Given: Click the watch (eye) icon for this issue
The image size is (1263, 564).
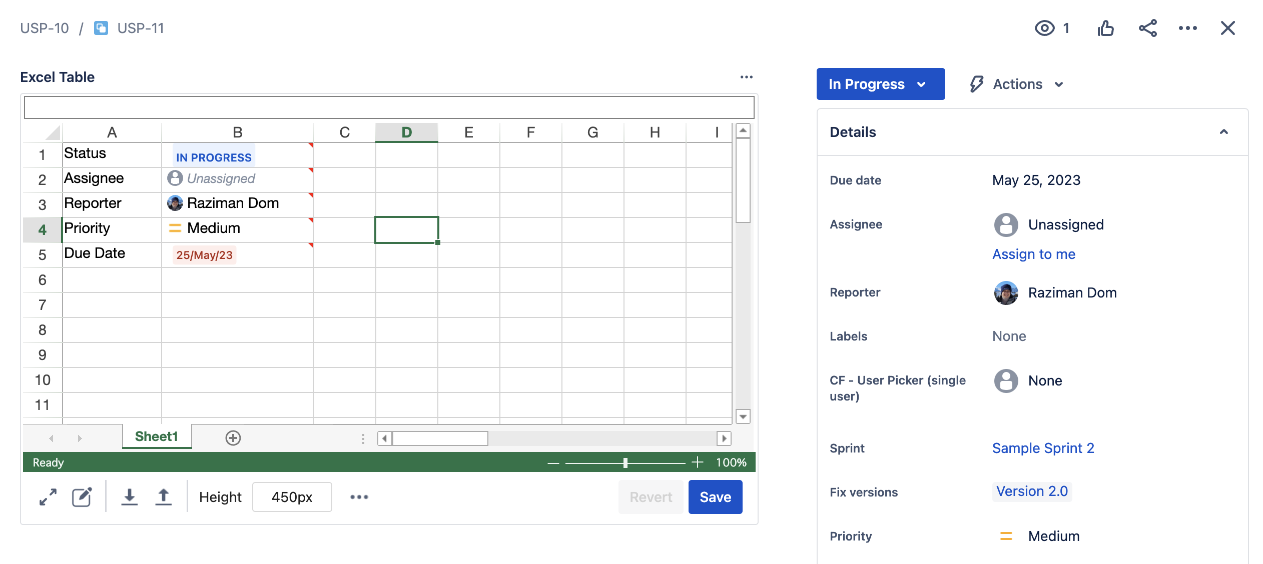Looking at the screenshot, I should tap(1046, 28).
